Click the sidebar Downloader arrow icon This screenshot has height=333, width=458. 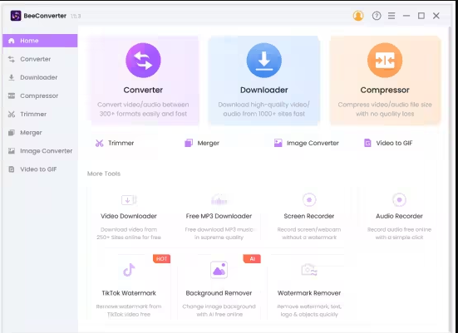point(12,77)
